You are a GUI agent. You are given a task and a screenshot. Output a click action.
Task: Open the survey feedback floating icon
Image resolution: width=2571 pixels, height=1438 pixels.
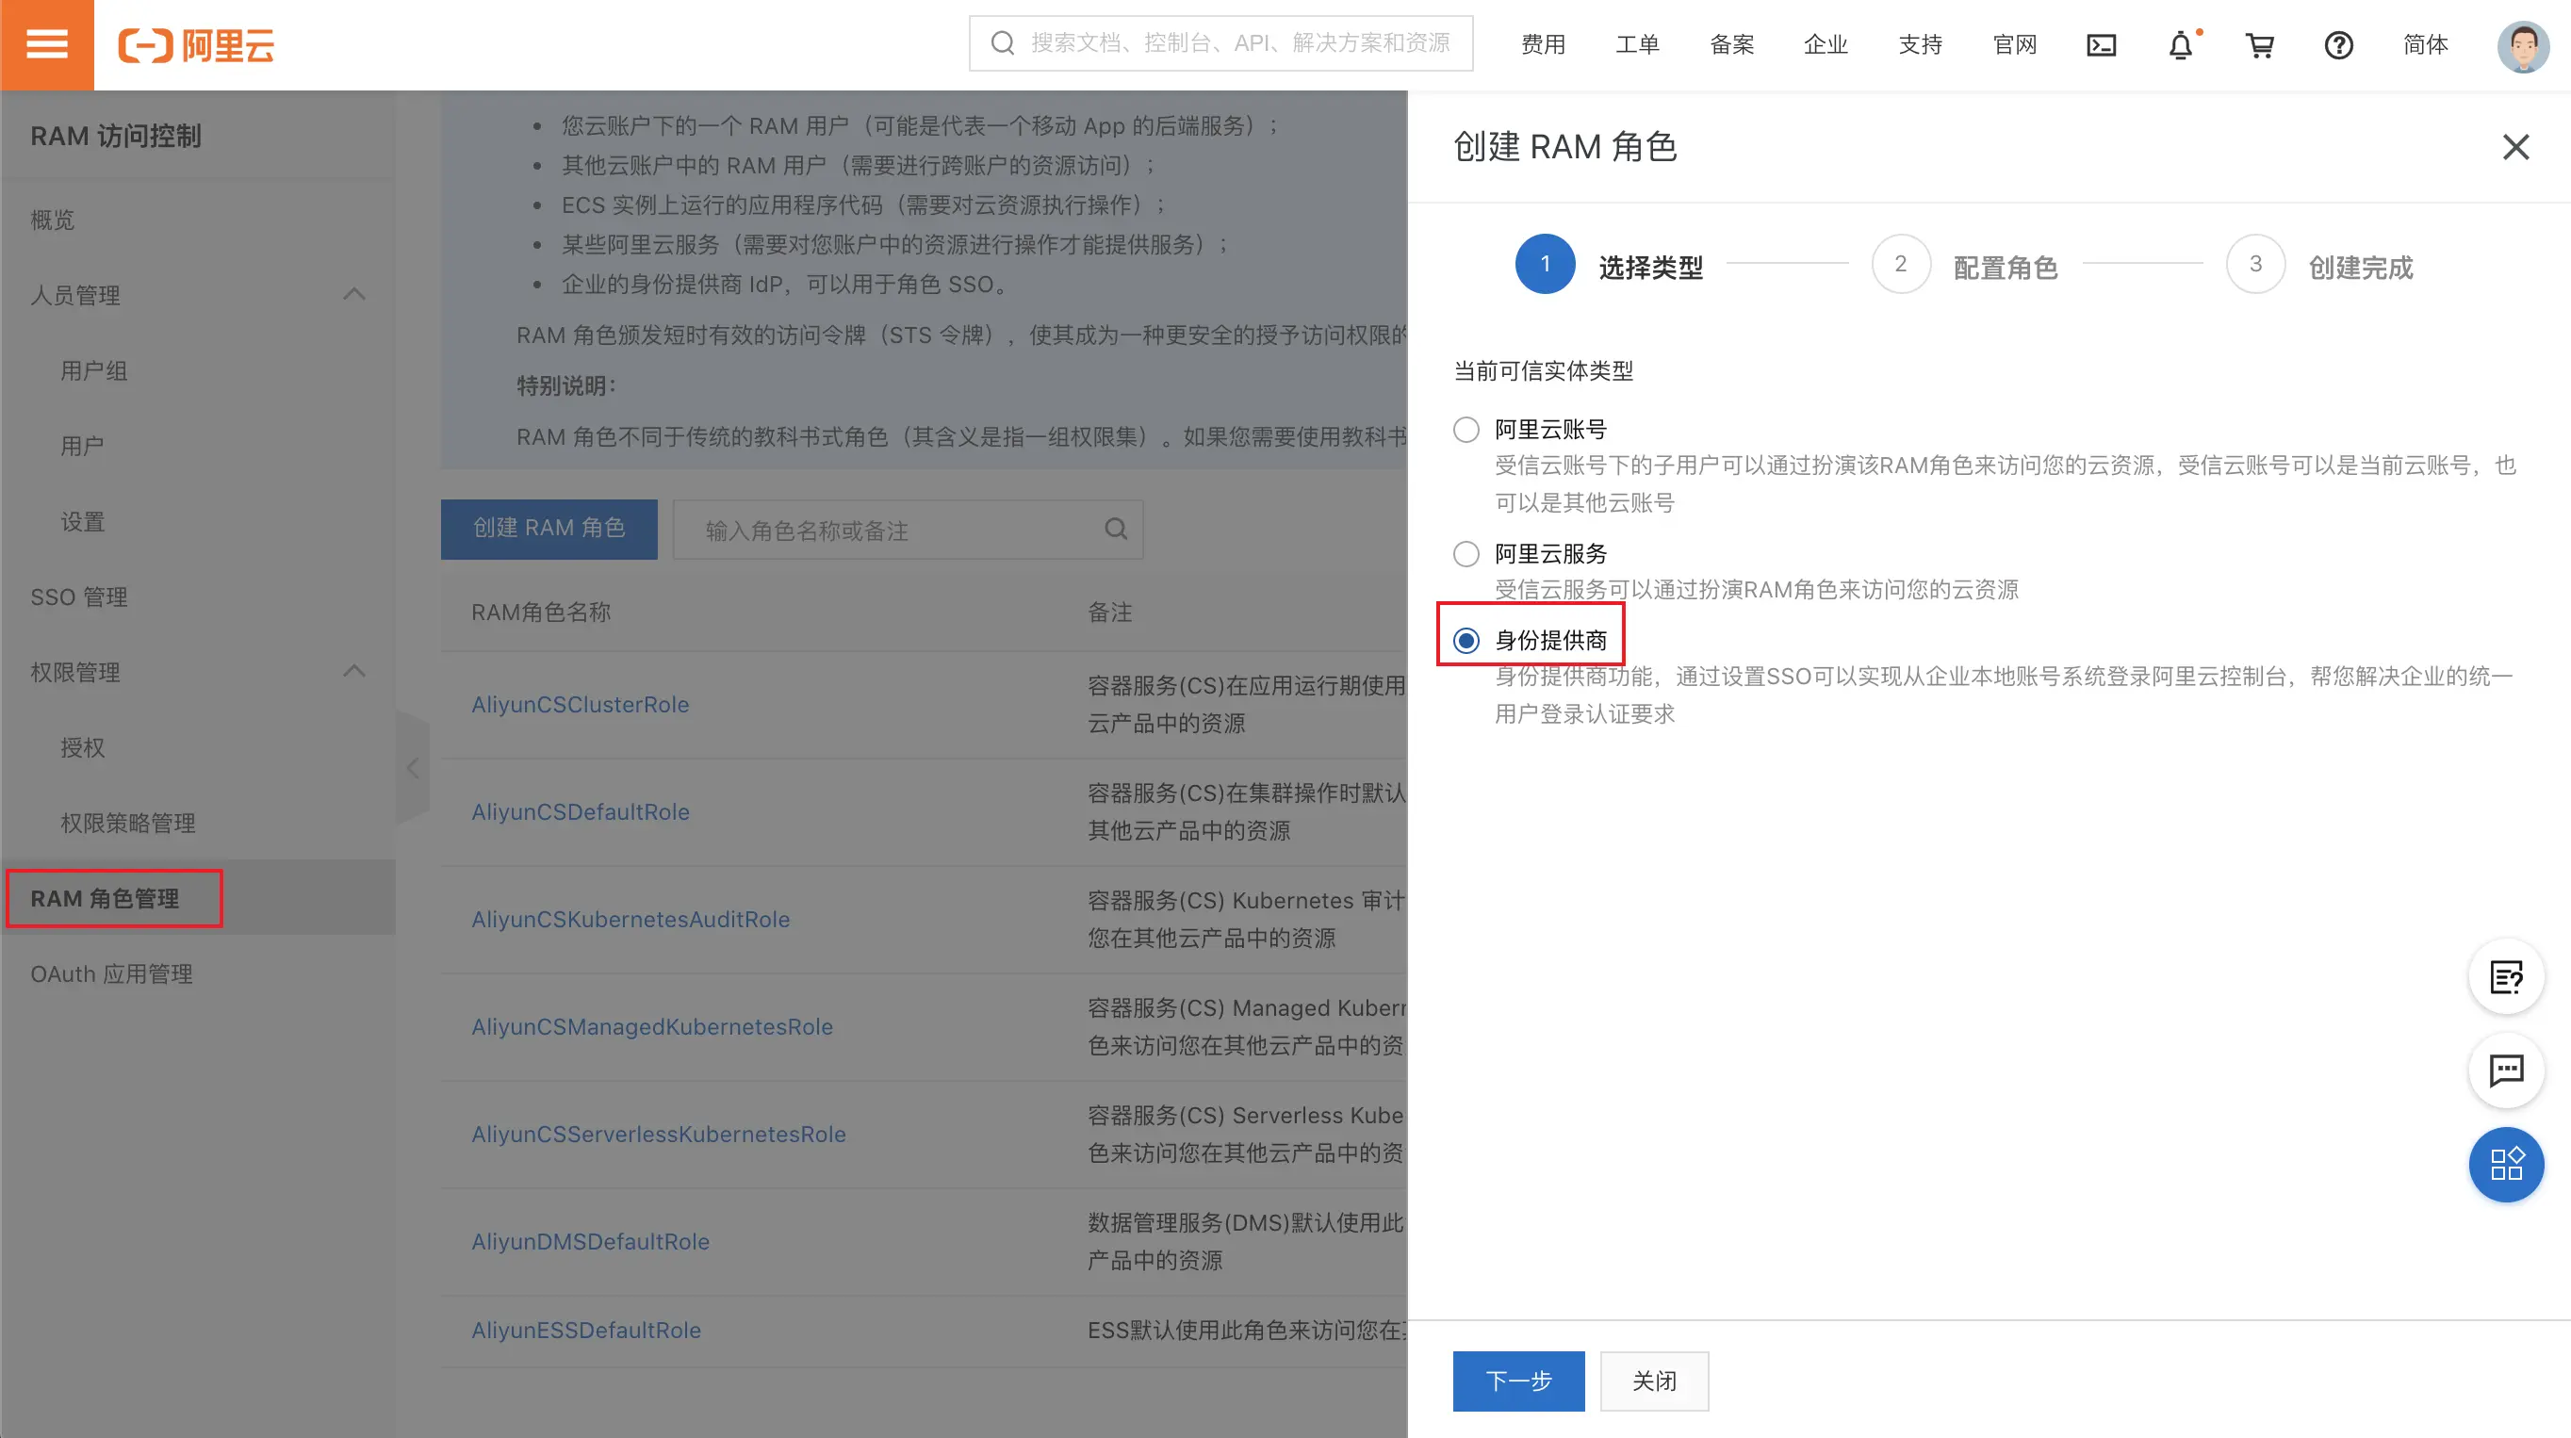click(x=2506, y=977)
